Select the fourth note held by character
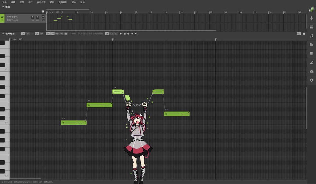The image size is (316, 184). pos(158,92)
